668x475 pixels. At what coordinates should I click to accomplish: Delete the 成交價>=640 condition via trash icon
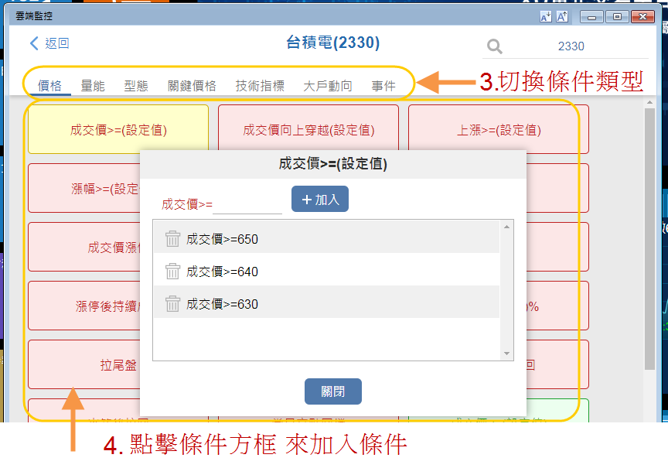click(x=172, y=272)
